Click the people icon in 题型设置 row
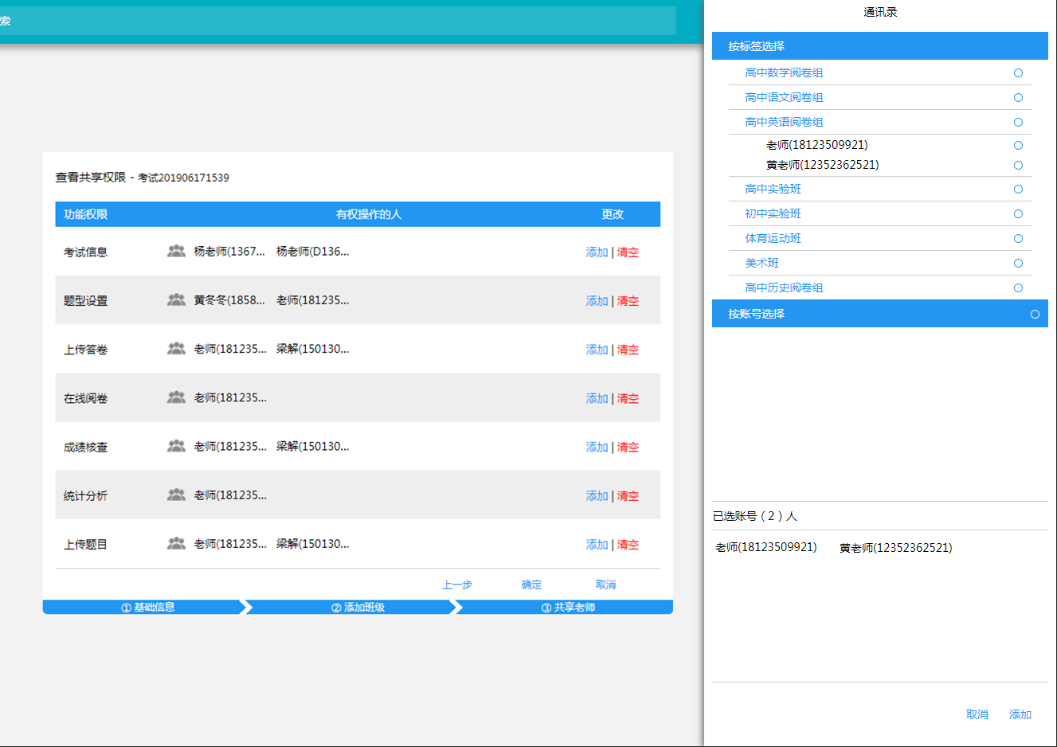Viewport: 1057px width, 747px height. [176, 300]
